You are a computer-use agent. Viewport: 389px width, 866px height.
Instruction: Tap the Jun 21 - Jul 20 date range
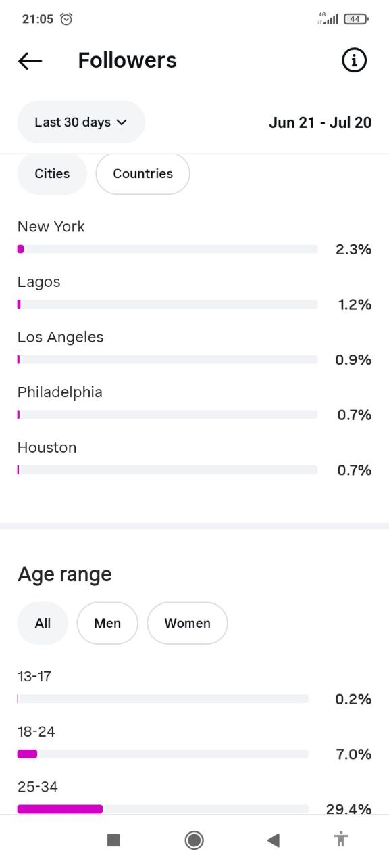click(320, 122)
